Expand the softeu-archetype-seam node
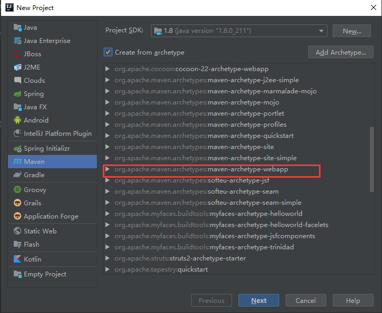The width and height of the screenshot is (382, 313). pos(107,192)
